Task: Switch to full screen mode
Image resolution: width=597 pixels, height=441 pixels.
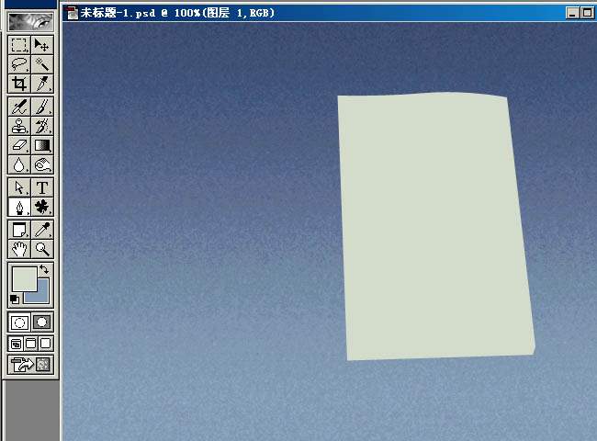Action: click(46, 344)
